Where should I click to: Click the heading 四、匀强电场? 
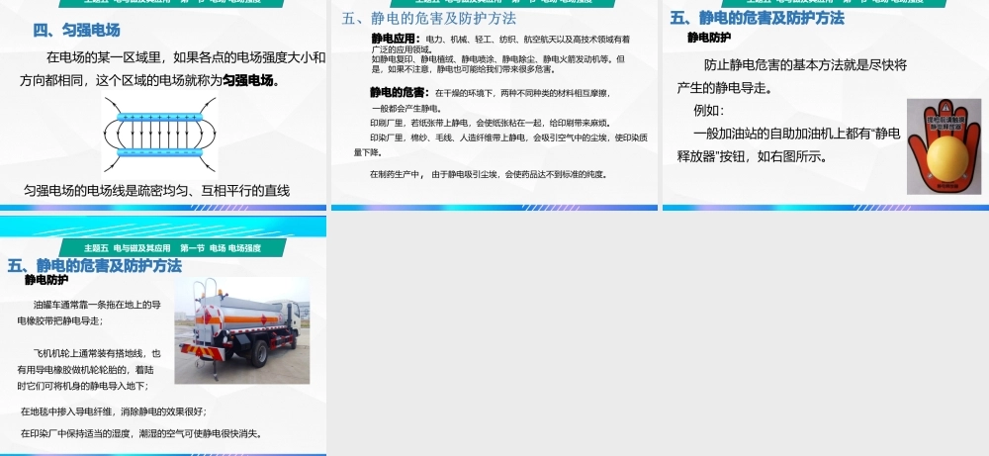pyautogui.click(x=76, y=31)
